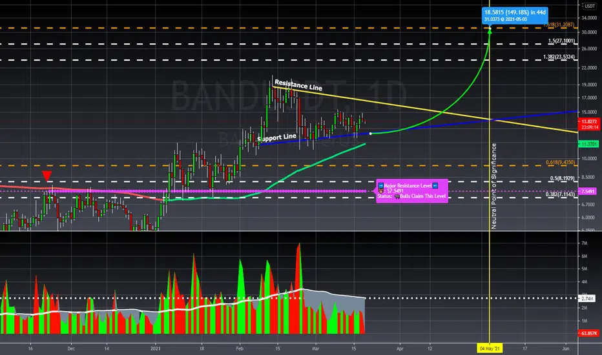Image resolution: width=602 pixels, height=355 pixels.
Task: Click the 34.0000 price axis tick
Action: coord(589,18)
